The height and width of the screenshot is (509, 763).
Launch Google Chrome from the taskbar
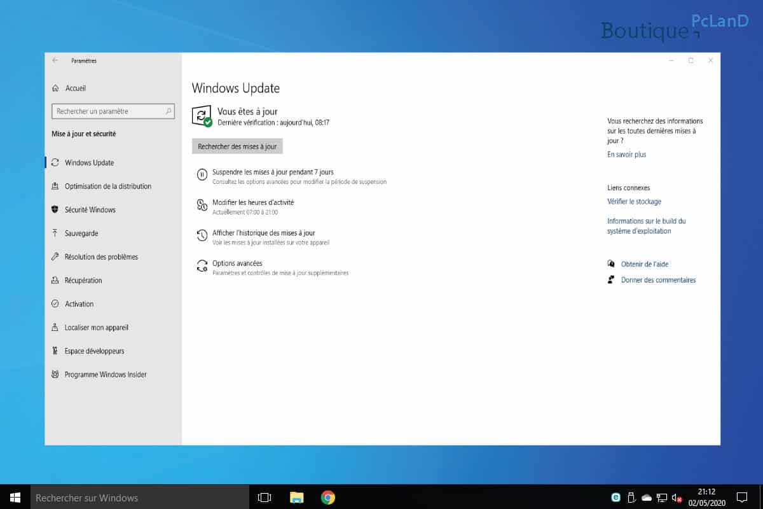tap(328, 498)
